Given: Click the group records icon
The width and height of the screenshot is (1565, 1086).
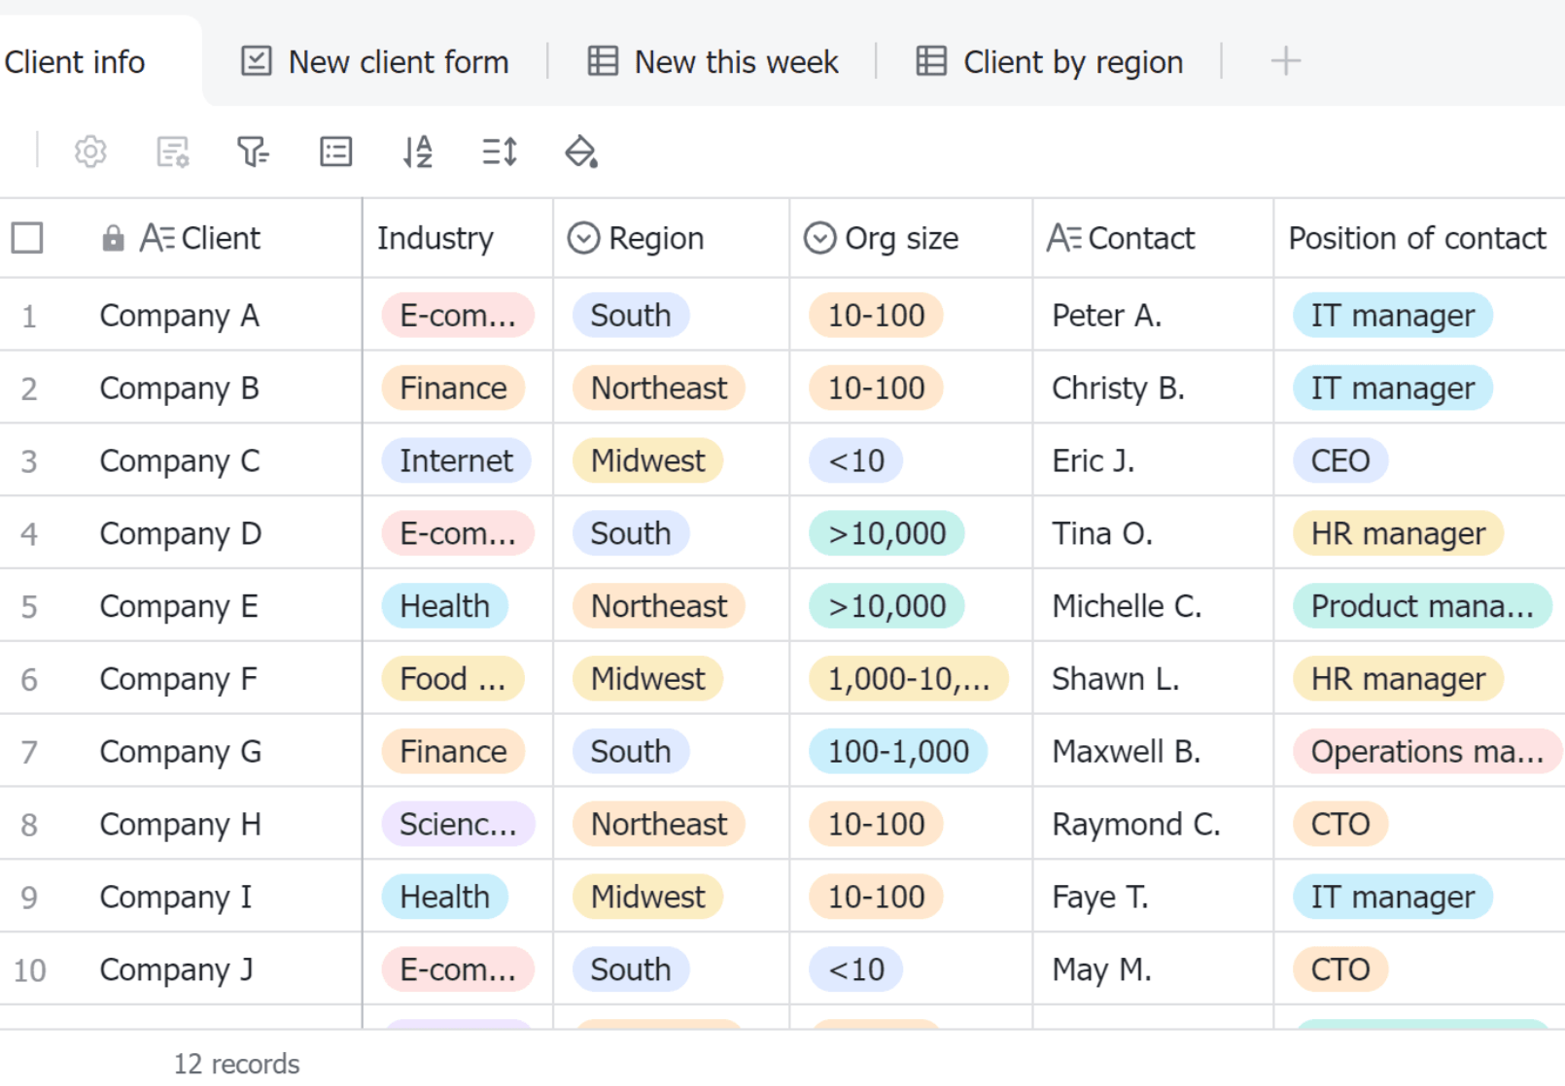Looking at the screenshot, I should pos(336,152).
